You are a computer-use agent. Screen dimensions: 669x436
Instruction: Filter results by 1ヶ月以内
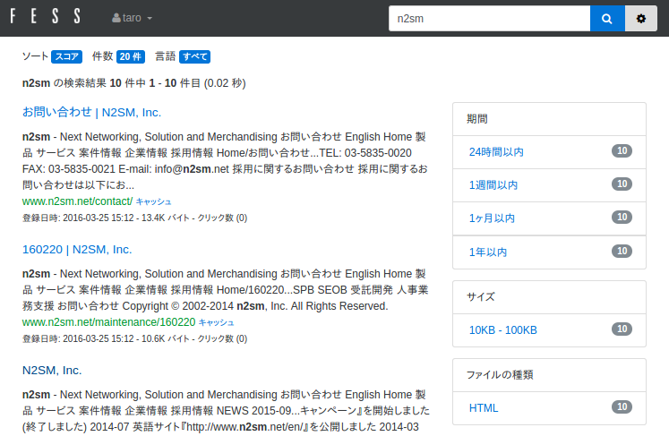coord(492,218)
